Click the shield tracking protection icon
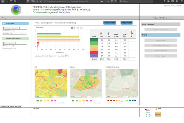Screen dimensions: 184x123 coord(28,1)
